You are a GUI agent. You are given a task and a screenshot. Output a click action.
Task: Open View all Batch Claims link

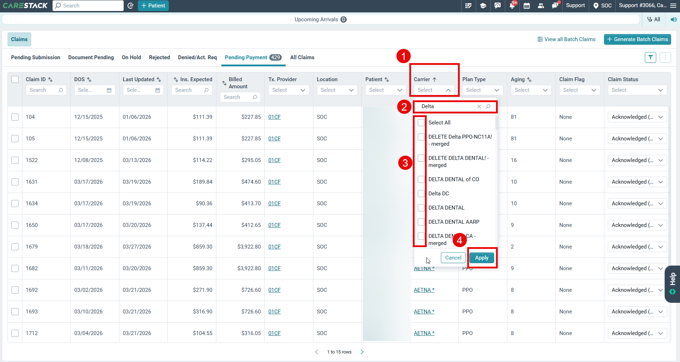(x=566, y=39)
